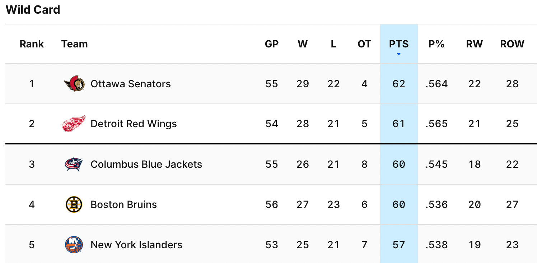Sort by ROW column header
This screenshot has height=263, width=537.
512,44
